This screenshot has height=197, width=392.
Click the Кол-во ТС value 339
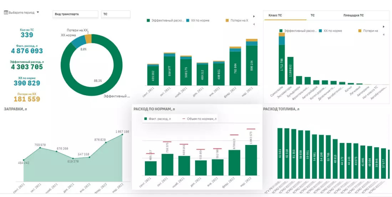[27, 35]
